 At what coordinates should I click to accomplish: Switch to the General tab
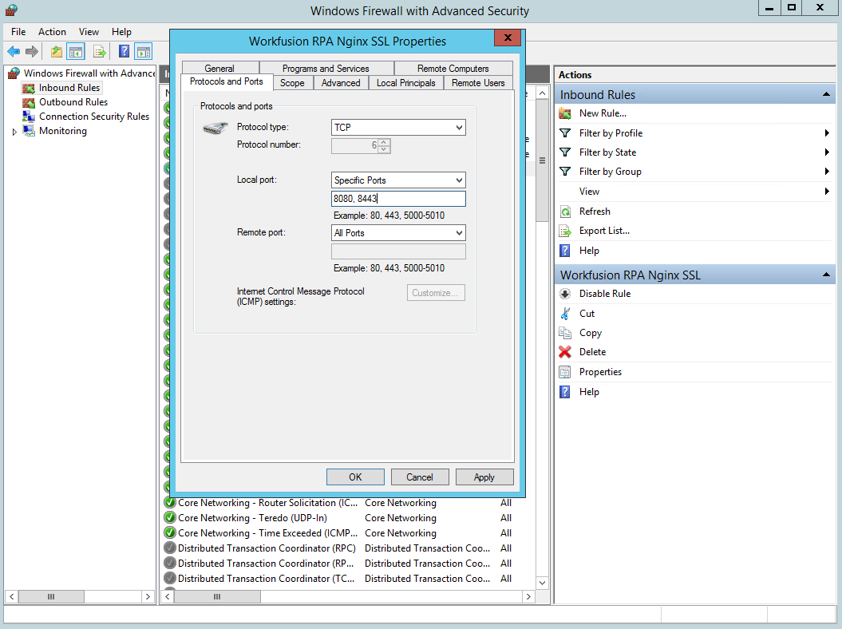(x=219, y=68)
